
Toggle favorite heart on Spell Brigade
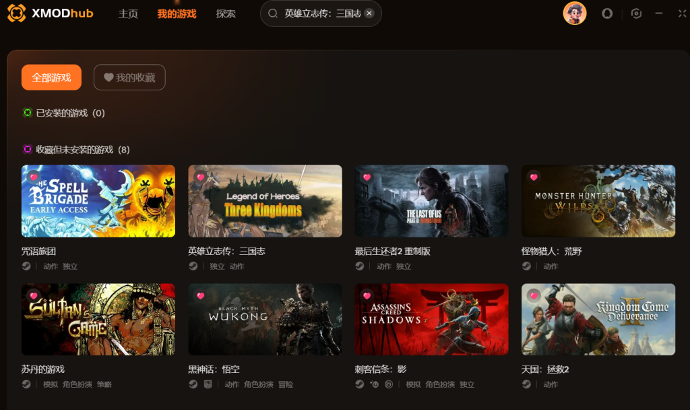[x=34, y=177]
